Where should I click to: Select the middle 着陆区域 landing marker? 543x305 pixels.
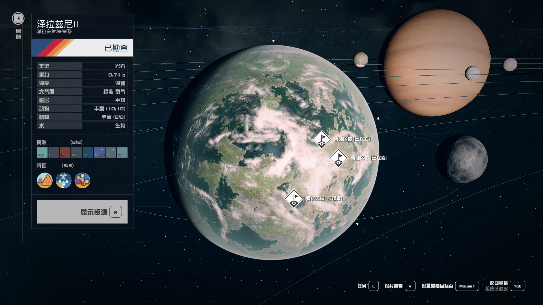[x=339, y=158]
